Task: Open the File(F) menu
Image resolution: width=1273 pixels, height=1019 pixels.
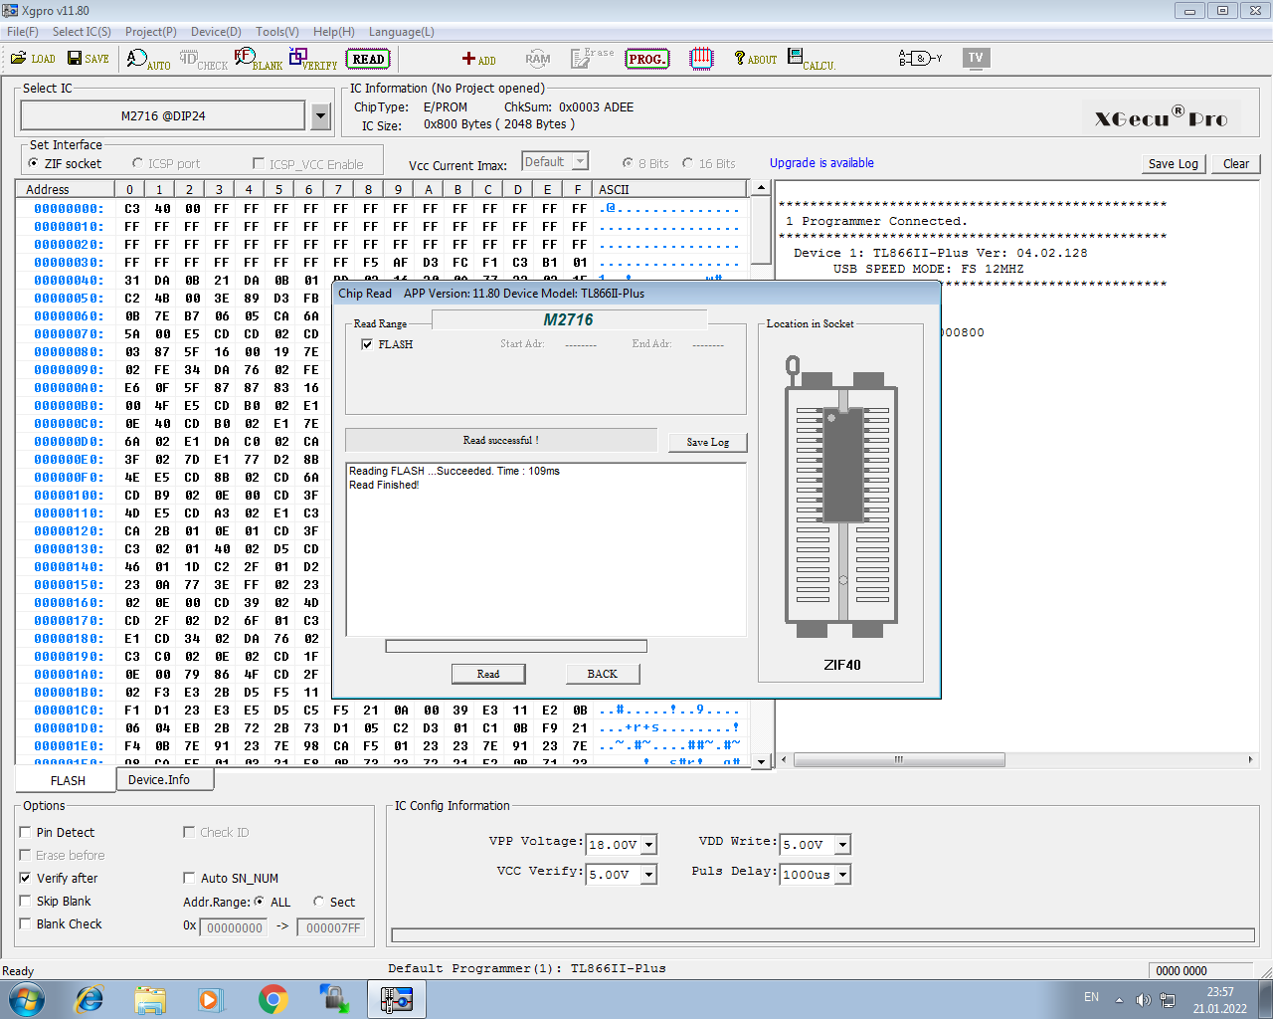Action: [x=23, y=32]
